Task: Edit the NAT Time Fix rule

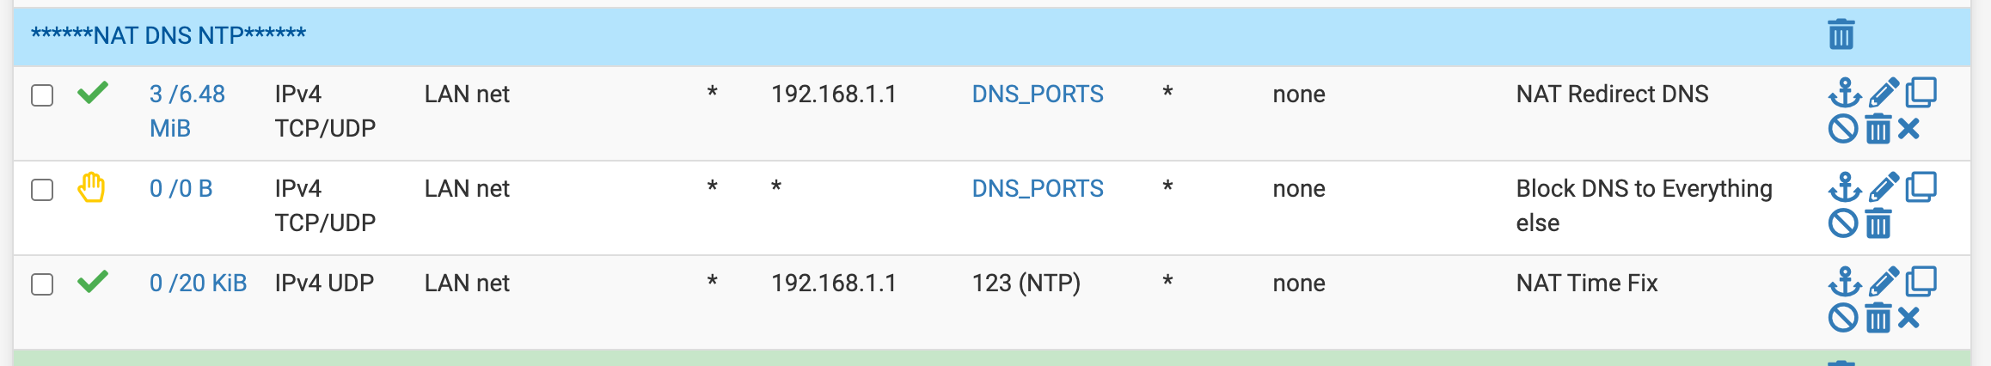Action: tap(1884, 282)
